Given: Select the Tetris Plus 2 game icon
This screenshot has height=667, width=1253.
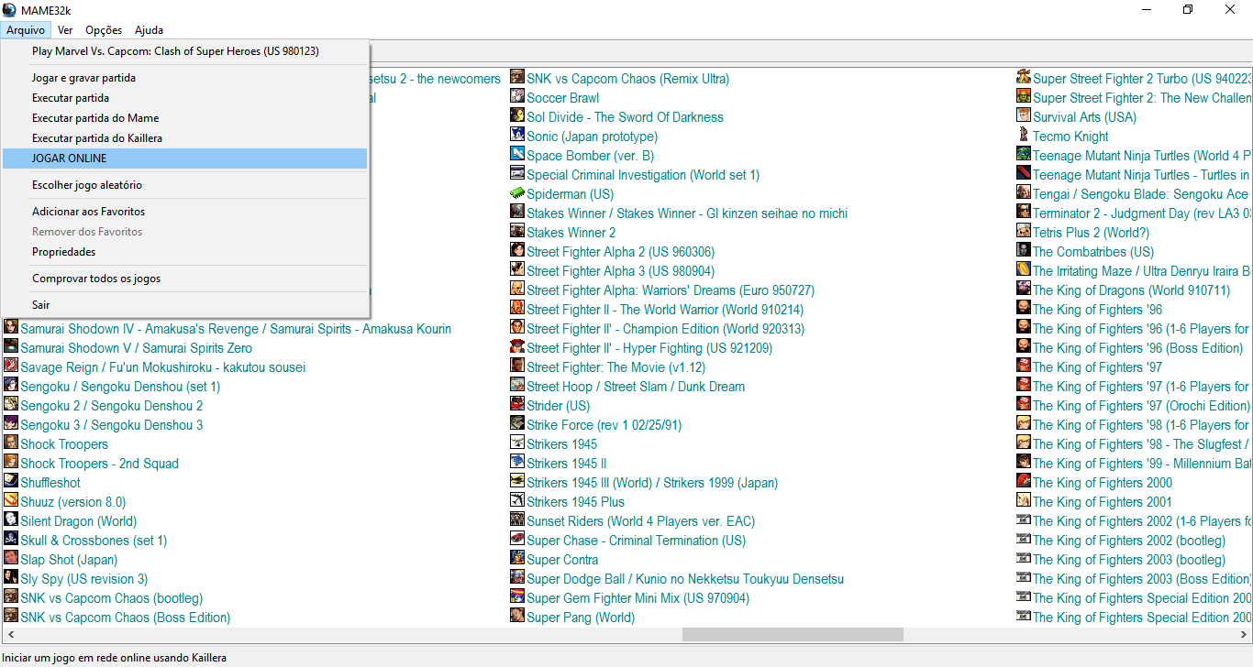Looking at the screenshot, I should [x=1024, y=232].
